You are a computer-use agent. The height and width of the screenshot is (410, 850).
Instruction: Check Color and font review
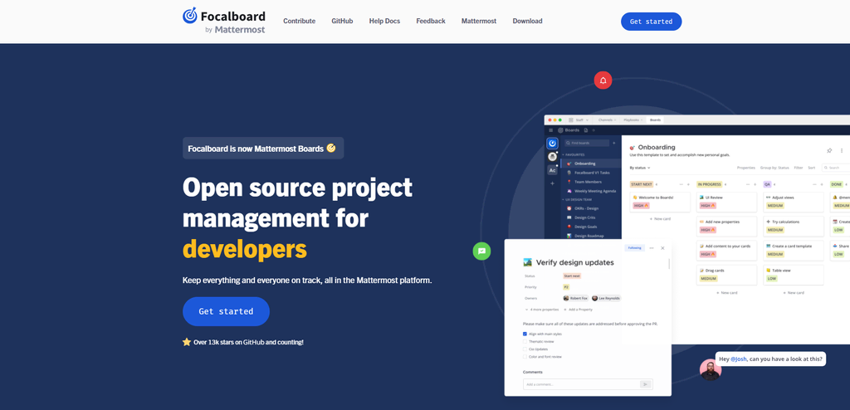pyautogui.click(x=525, y=357)
